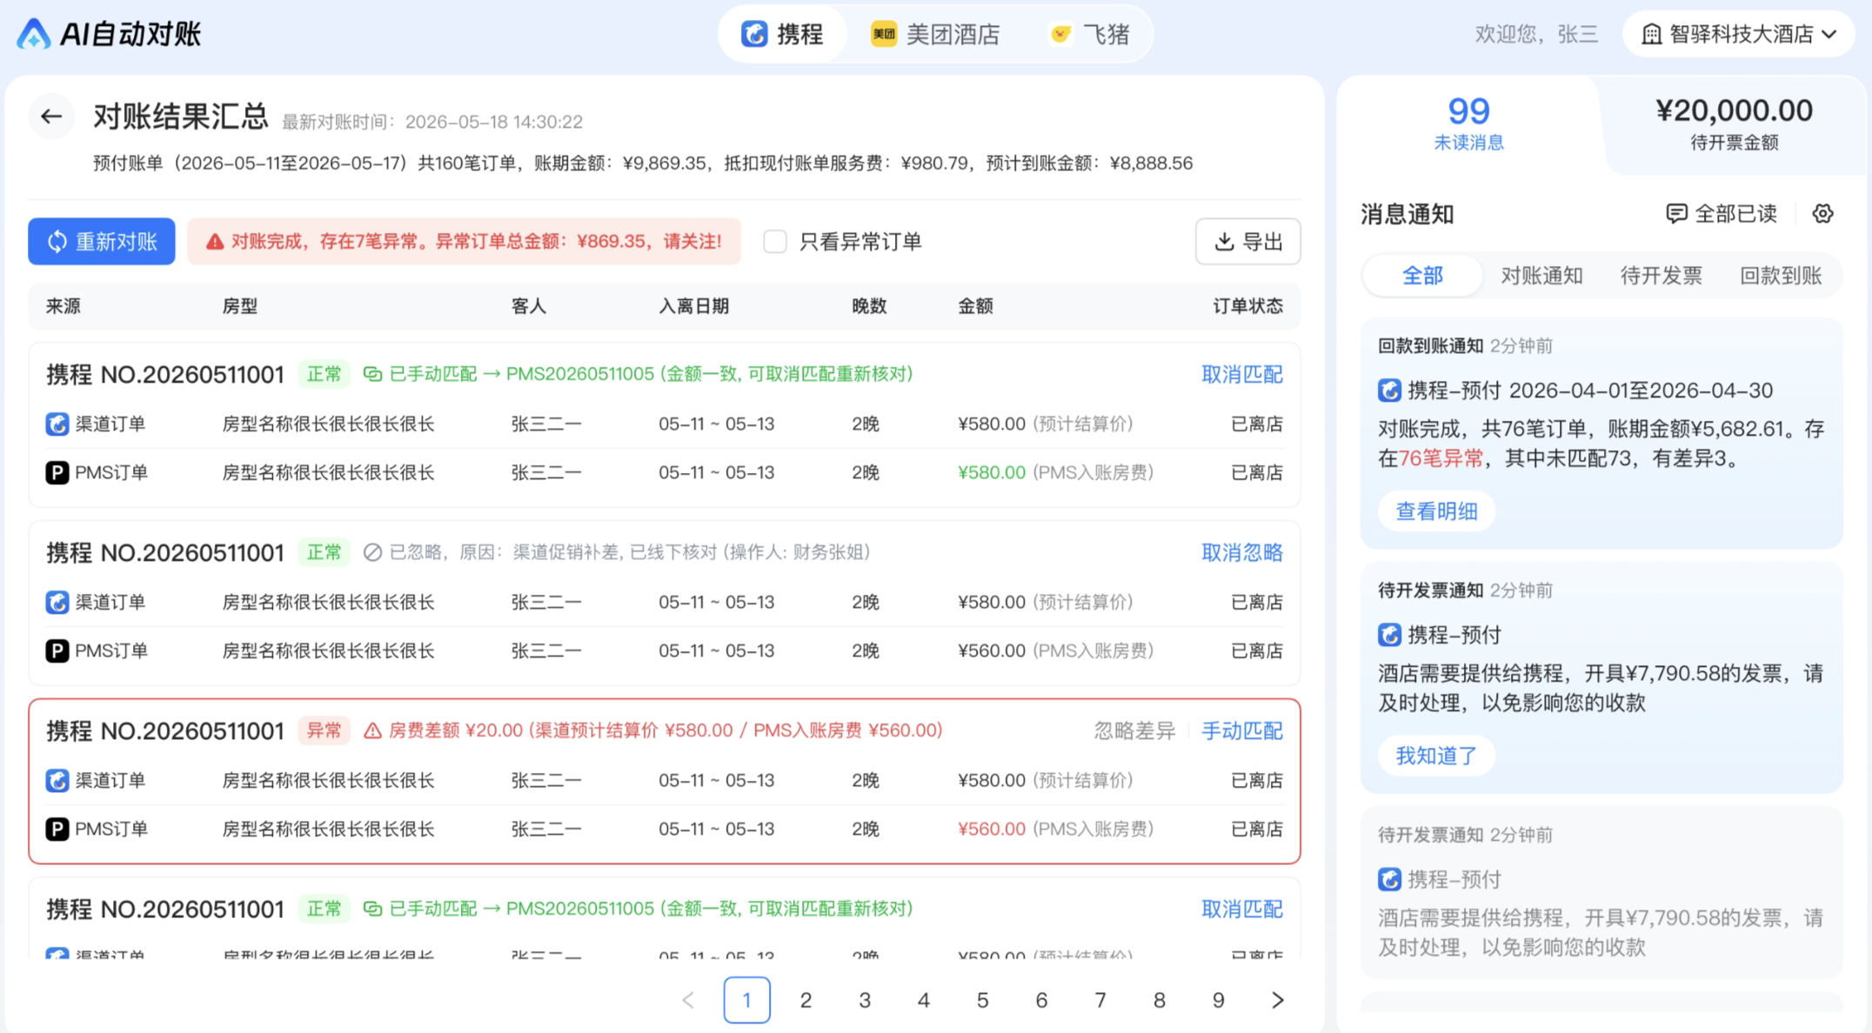Open the 智驿科技大酒店 hotel dropdown
The image size is (1872, 1033).
pyautogui.click(x=1739, y=34)
